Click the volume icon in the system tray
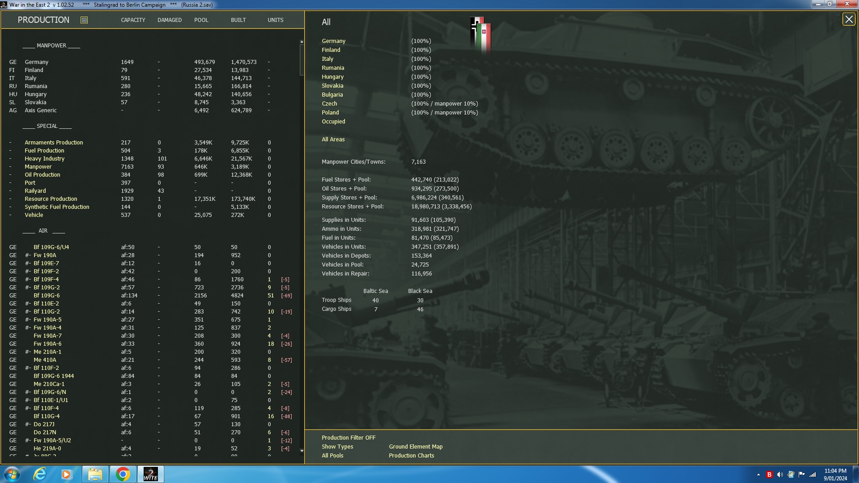Screen dimensions: 859x483 click(780, 474)
